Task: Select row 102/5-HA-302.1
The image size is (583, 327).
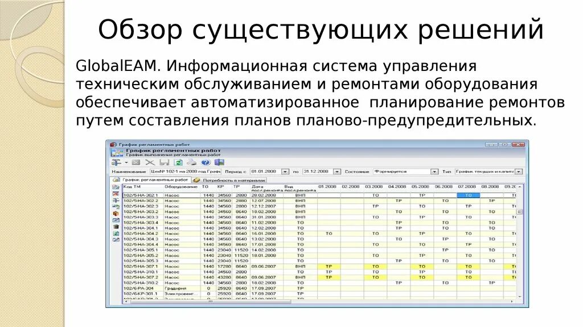Action: point(319,195)
